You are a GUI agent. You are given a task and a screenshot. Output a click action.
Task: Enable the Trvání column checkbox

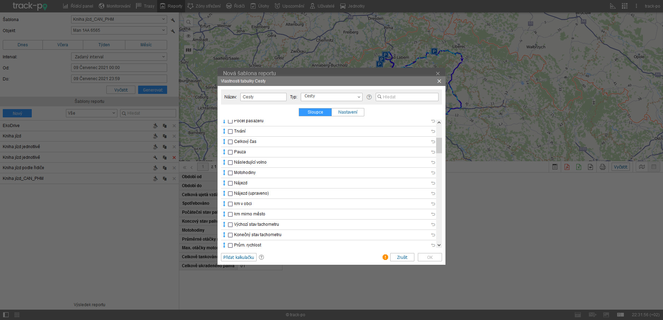tap(230, 132)
